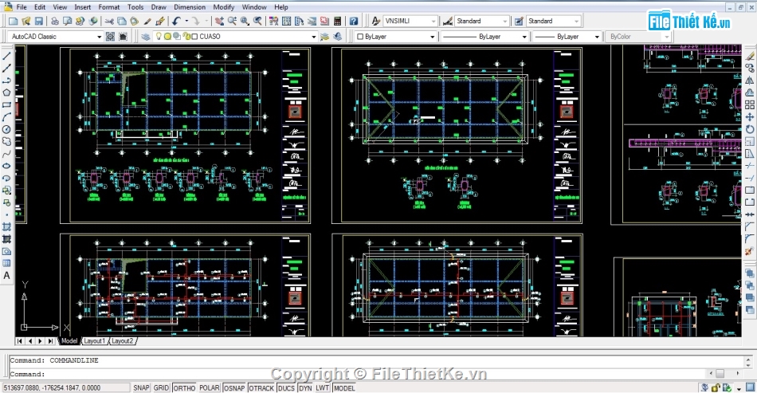Click the first-tab navigation arrow button
The width and height of the screenshot is (757, 393).
click(20, 341)
